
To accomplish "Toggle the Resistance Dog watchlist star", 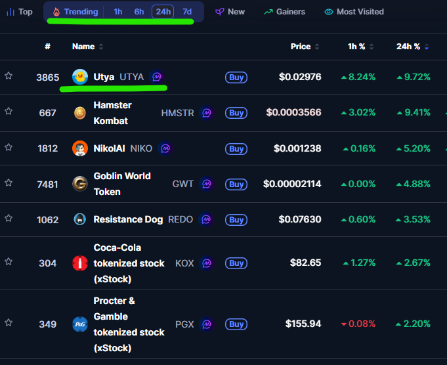I will (x=9, y=219).
